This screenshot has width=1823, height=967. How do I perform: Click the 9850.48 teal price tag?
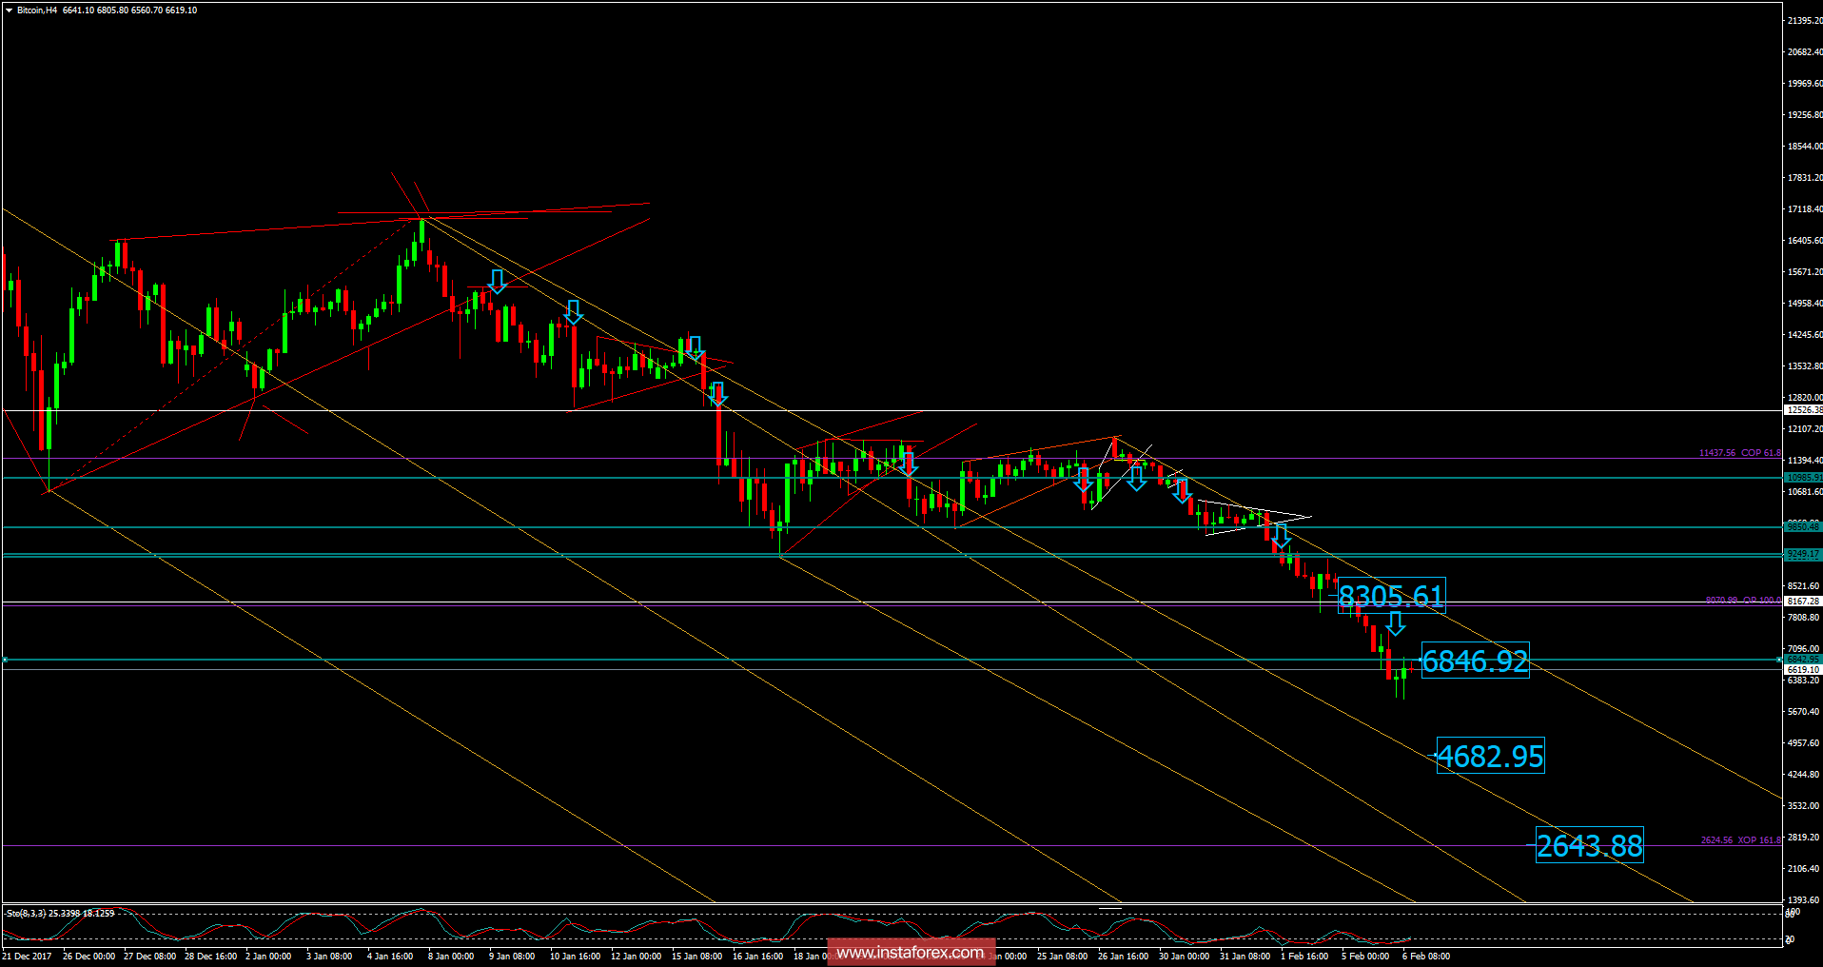(1803, 526)
